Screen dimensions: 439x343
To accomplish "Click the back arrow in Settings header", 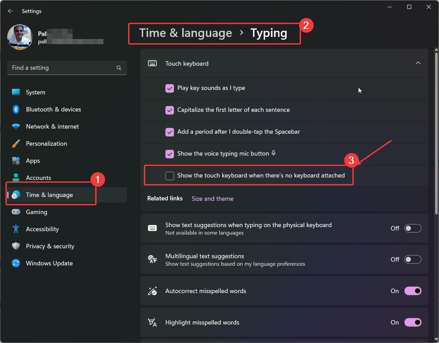I will 11,11.
